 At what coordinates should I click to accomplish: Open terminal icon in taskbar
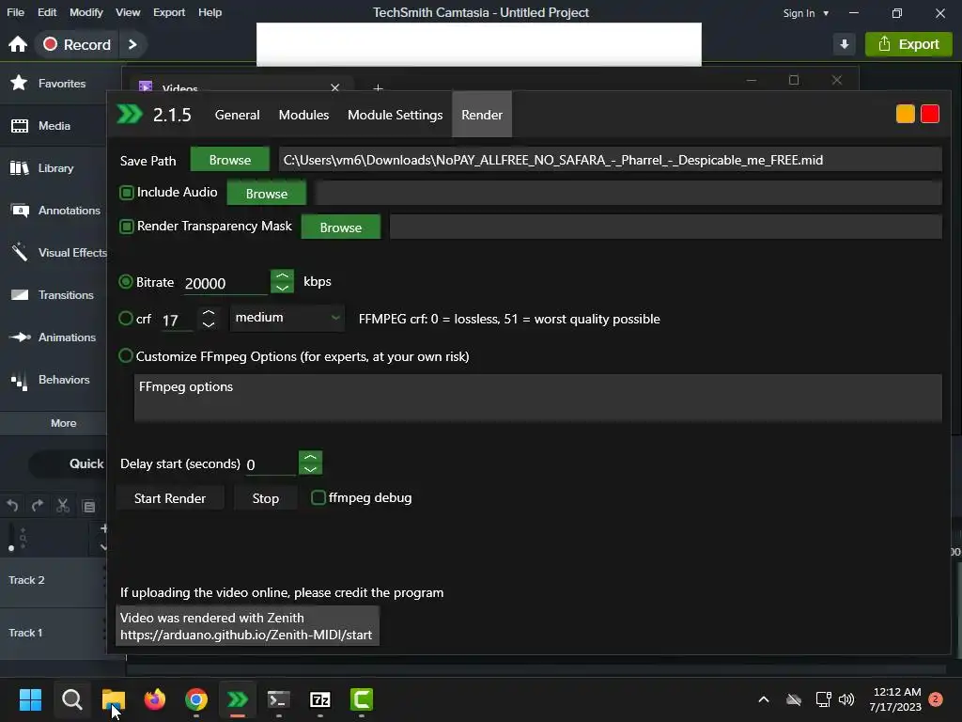point(278,699)
